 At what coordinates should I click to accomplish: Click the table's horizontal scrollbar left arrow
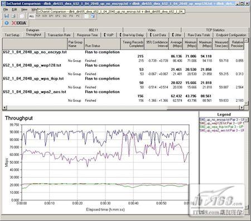point(4,107)
